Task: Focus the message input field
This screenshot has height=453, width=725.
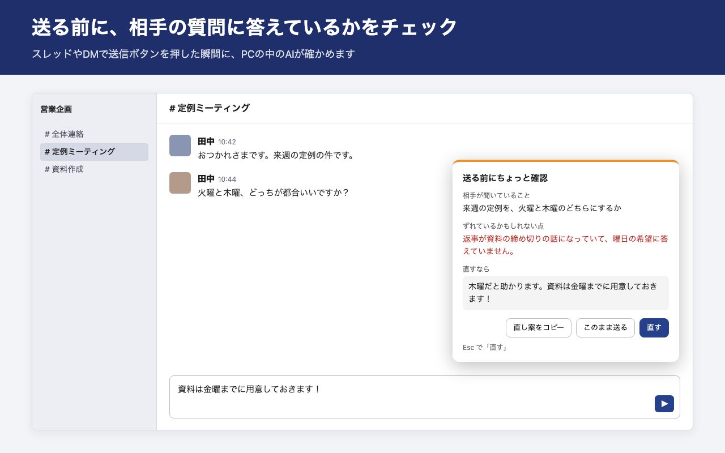Action: tap(425, 397)
